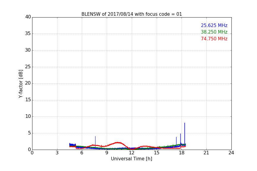Click the plot title 'BLENSW of 2017/08/14'
The height and width of the screenshot is (171, 257).
pos(131,14)
